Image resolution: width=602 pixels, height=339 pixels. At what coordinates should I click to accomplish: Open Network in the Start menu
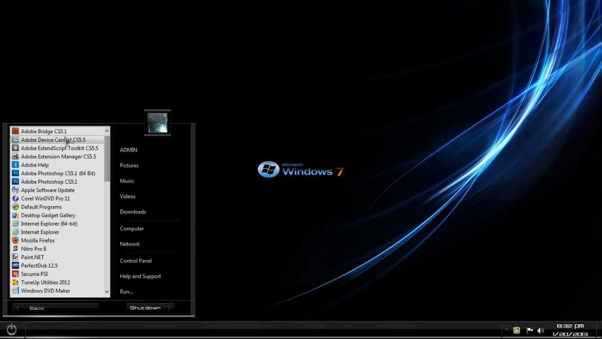coord(130,244)
